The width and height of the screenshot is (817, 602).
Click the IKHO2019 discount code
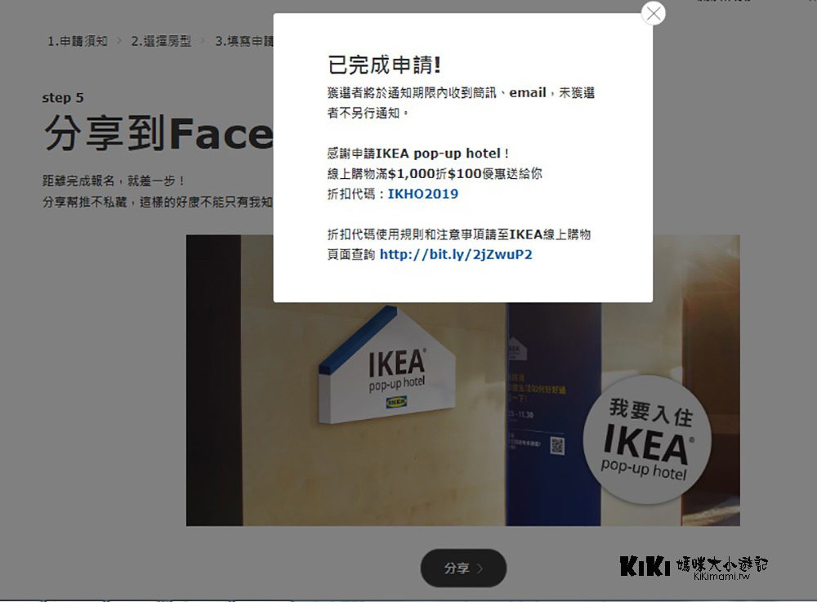click(x=422, y=194)
